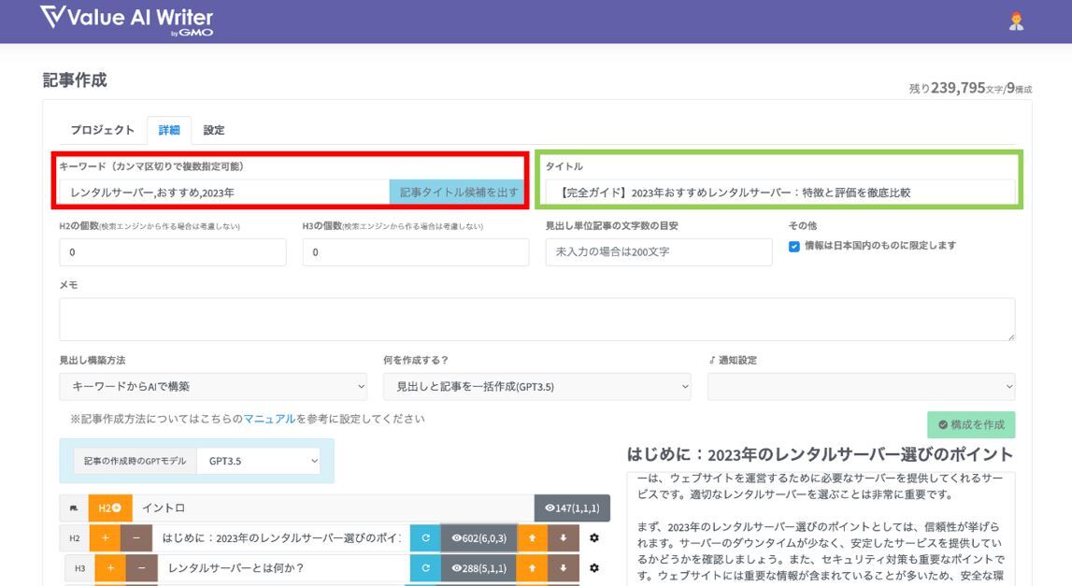Move レンタルサーバーとは何か heading down
The image size is (1072, 586).
[x=564, y=568]
